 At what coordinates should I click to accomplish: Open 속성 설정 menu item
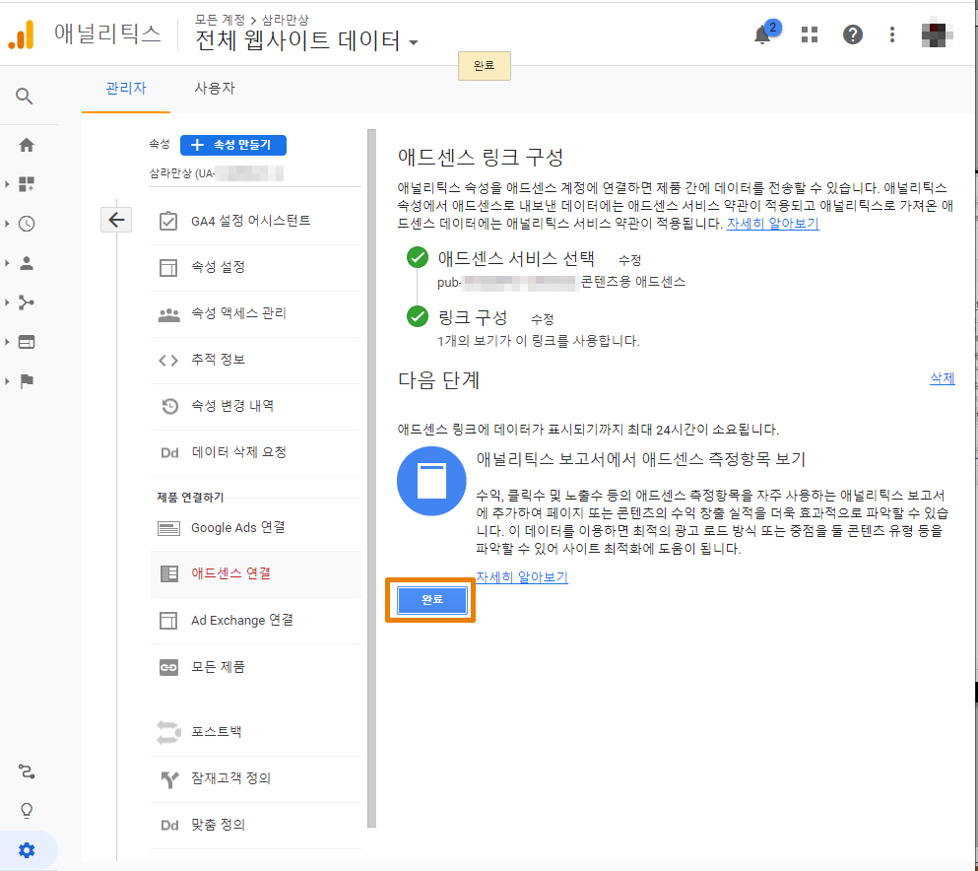click(x=256, y=268)
